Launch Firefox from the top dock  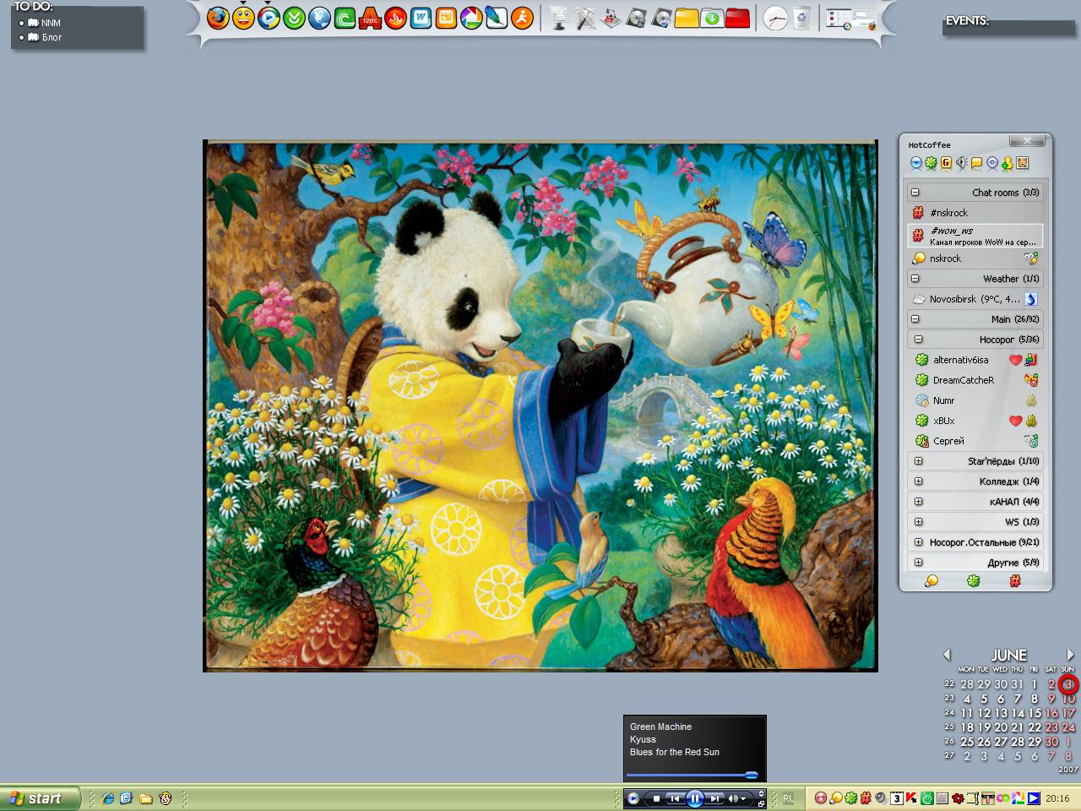(218, 18)
